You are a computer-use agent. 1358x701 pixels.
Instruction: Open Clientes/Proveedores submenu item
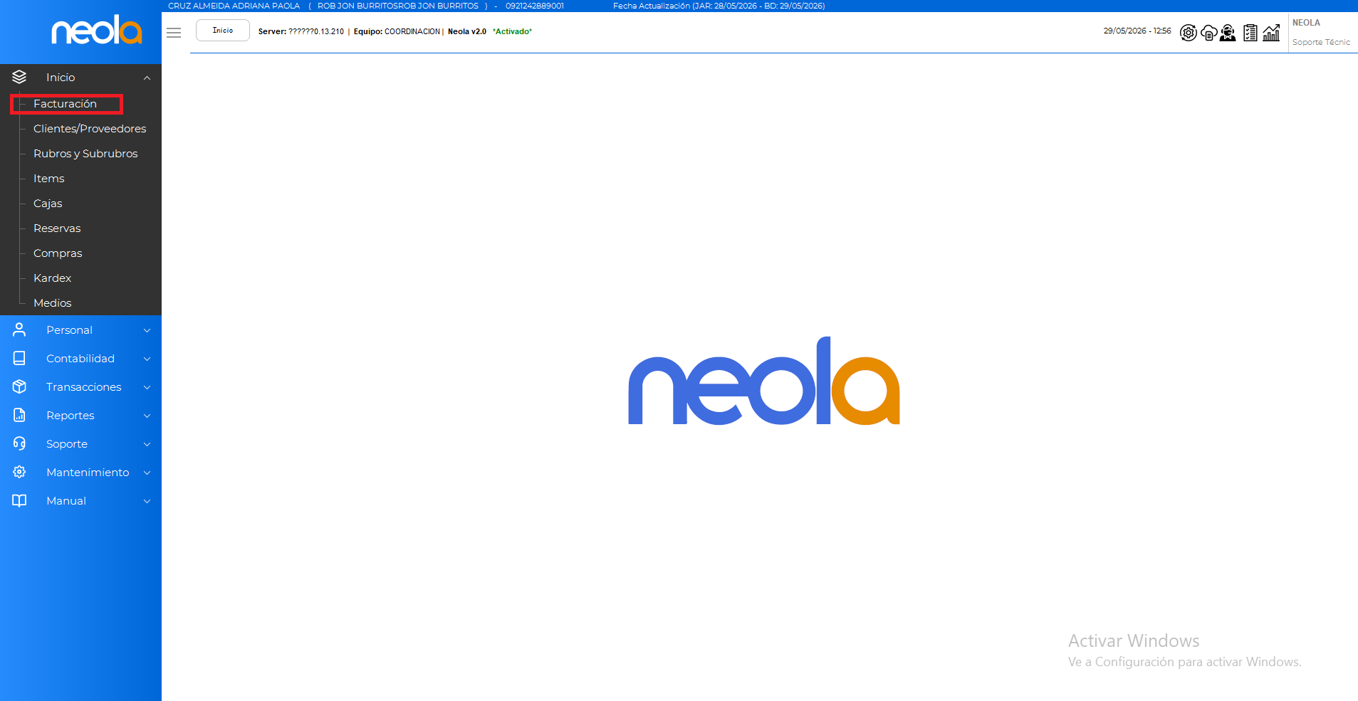[90, 129]
